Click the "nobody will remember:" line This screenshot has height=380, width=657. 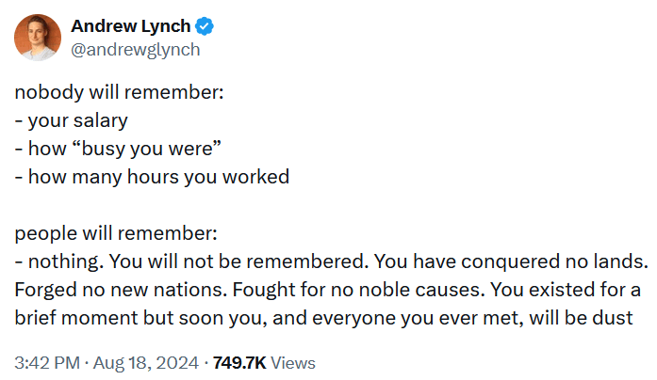[x=119, y=94]
